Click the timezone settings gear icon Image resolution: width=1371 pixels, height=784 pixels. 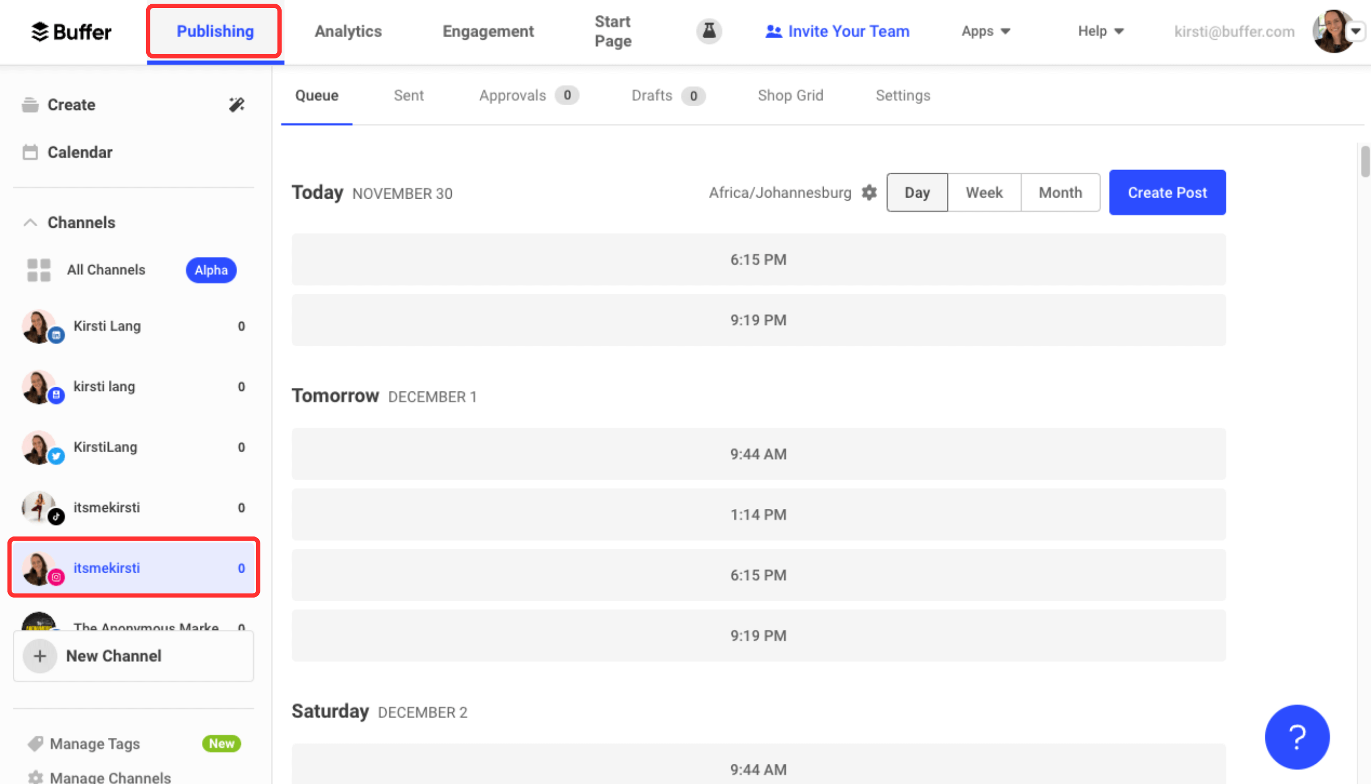869,192
